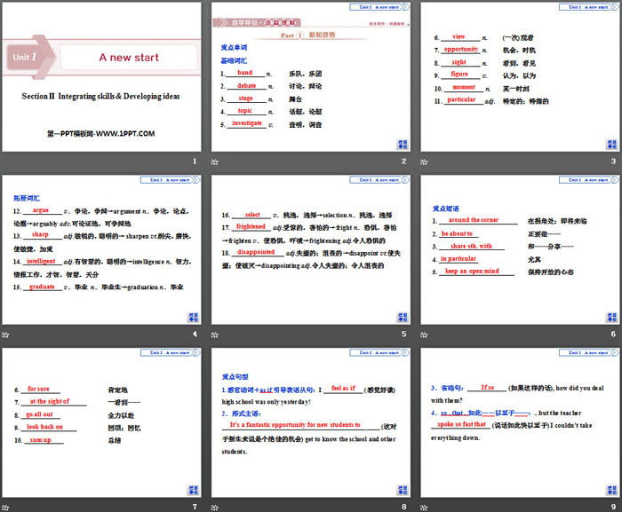Viewport: 622px width, 512px height.
Task: Click the word intelligent on slide 4
Action: pyautogui.click(x=41, y=261)
